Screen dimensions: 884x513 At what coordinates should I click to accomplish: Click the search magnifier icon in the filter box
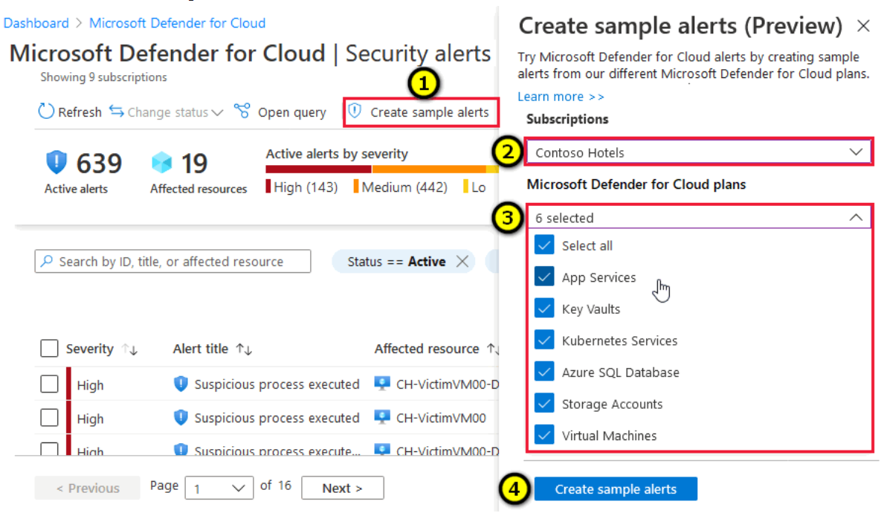(x=46, y=261)
